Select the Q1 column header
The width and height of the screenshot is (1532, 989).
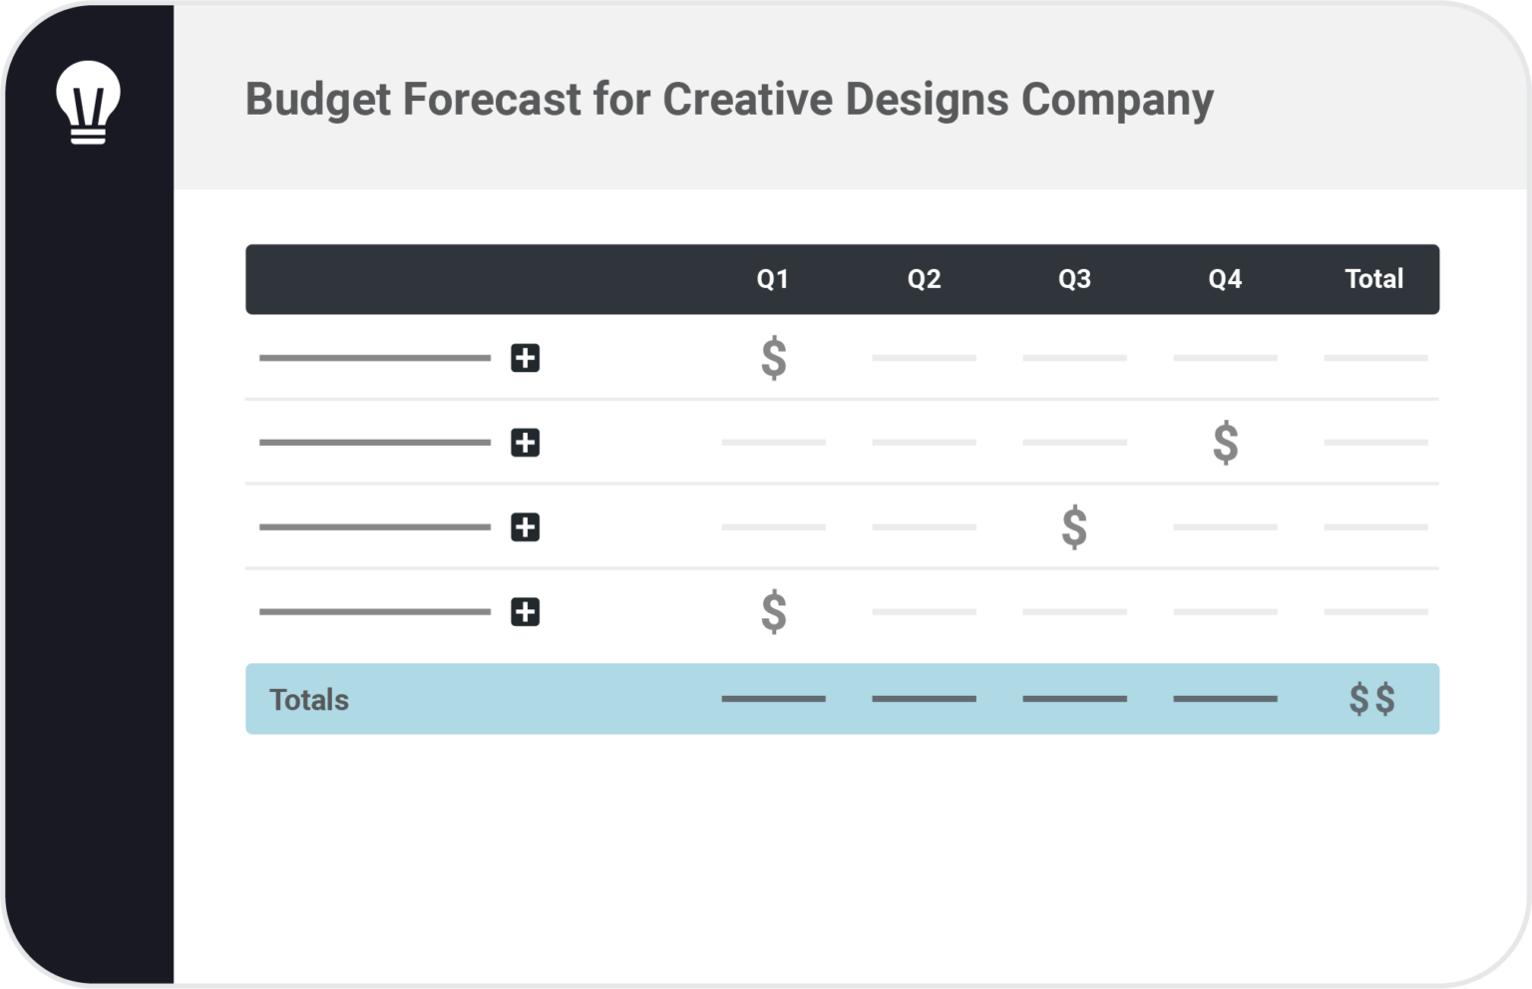(773, 279)
